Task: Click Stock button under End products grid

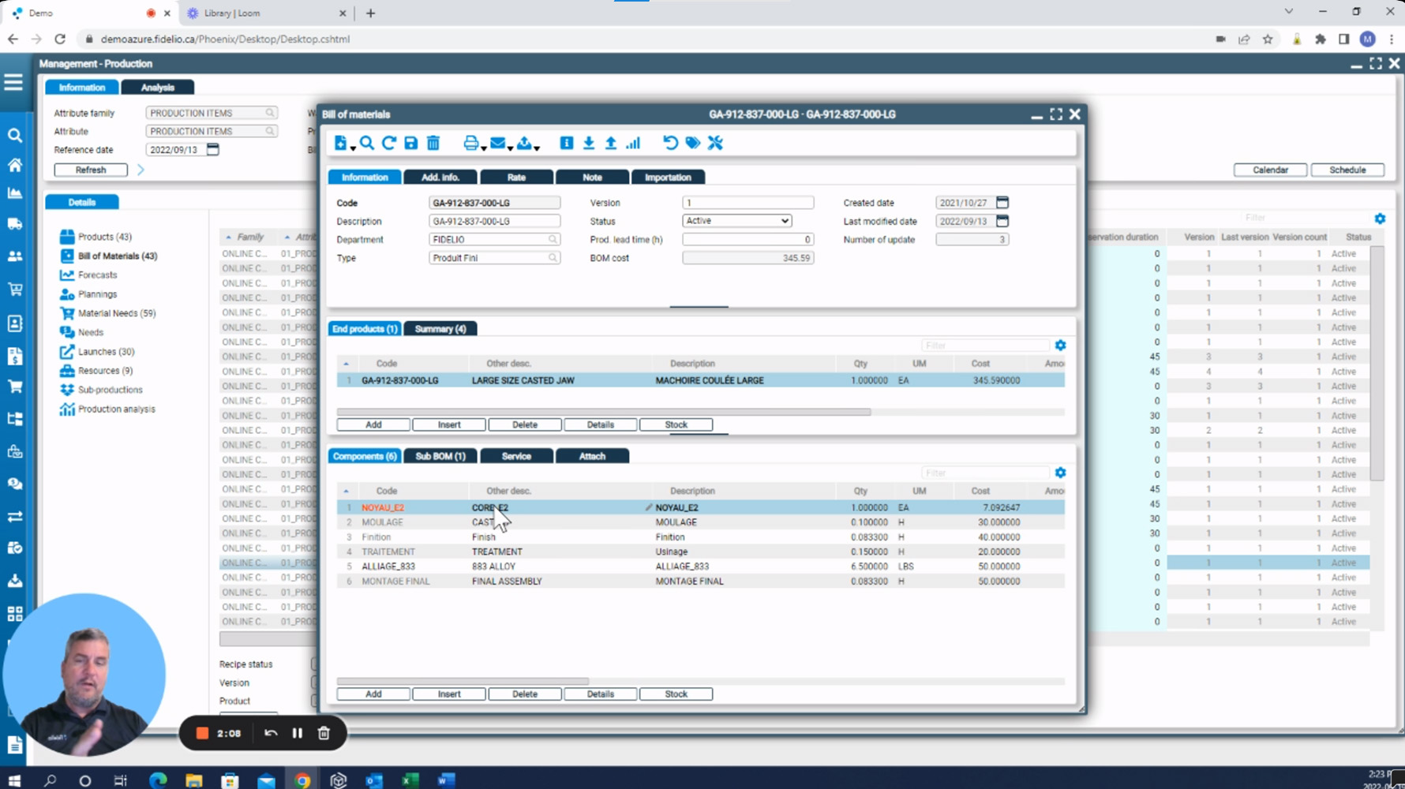Action: (x=676, y=424)
